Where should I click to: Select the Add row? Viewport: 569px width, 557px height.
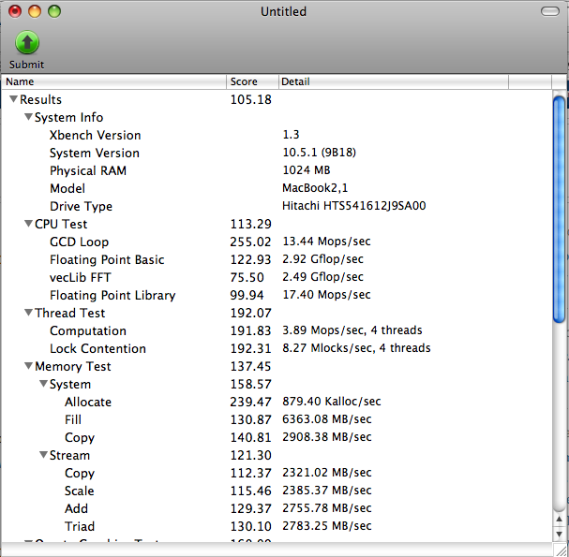[x=277, y=507]
